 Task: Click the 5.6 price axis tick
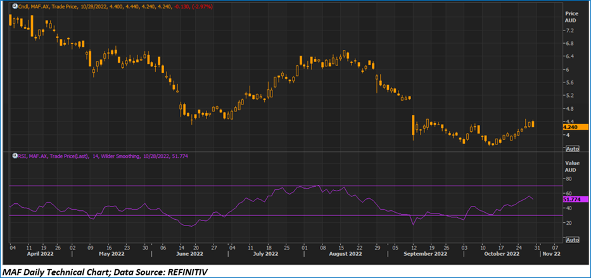[x=569, y=82]
